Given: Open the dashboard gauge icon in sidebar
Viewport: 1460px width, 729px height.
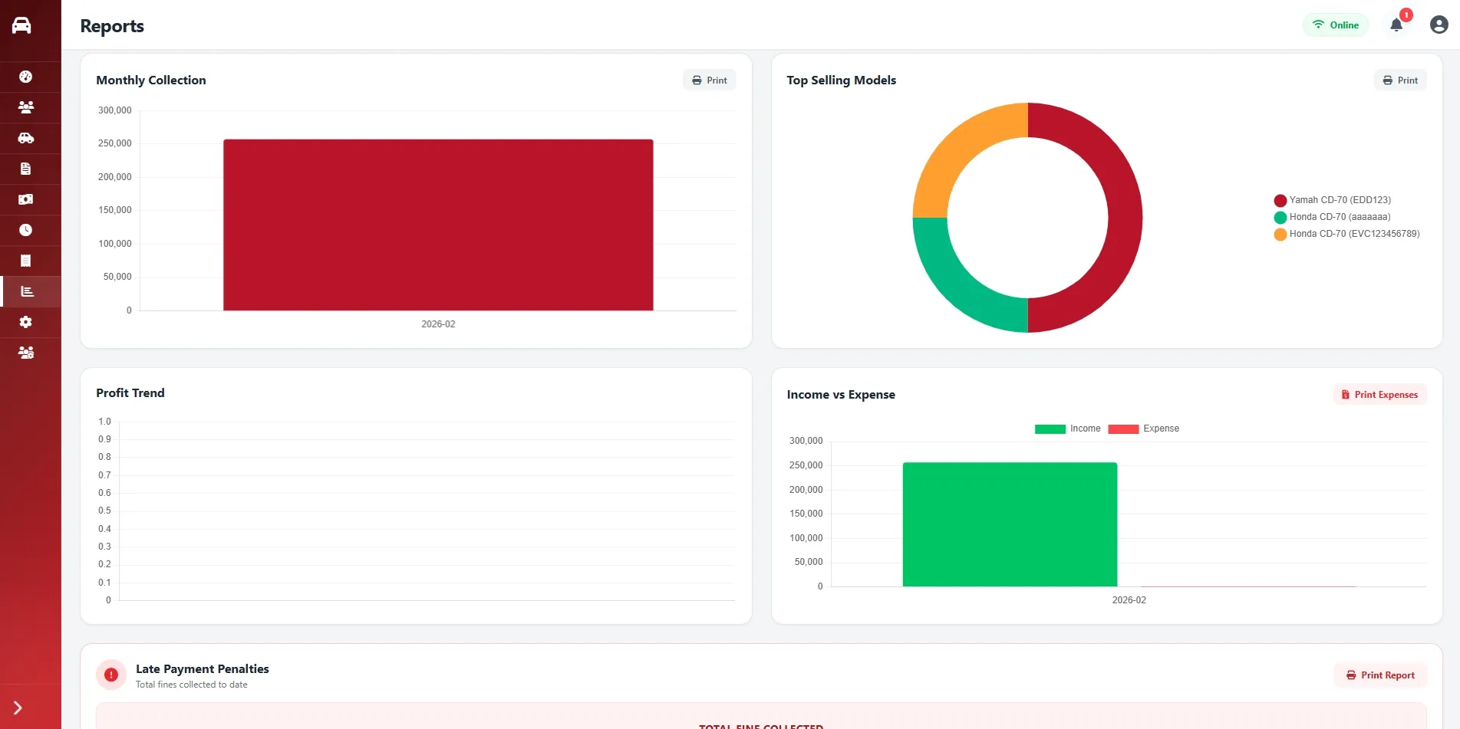Looking at the screenshot, I should (x=26, y=77).
